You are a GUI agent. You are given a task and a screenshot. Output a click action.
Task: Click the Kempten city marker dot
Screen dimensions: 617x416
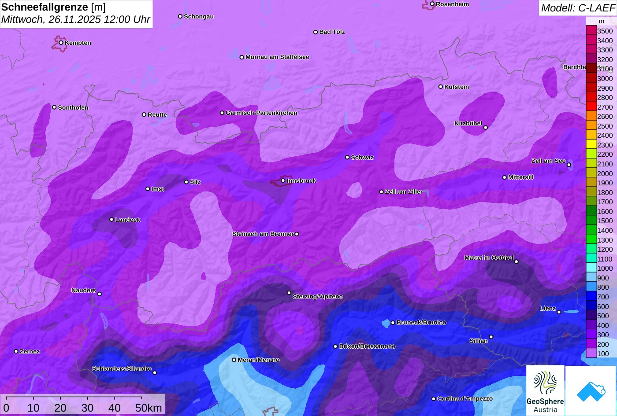[61, 43]
